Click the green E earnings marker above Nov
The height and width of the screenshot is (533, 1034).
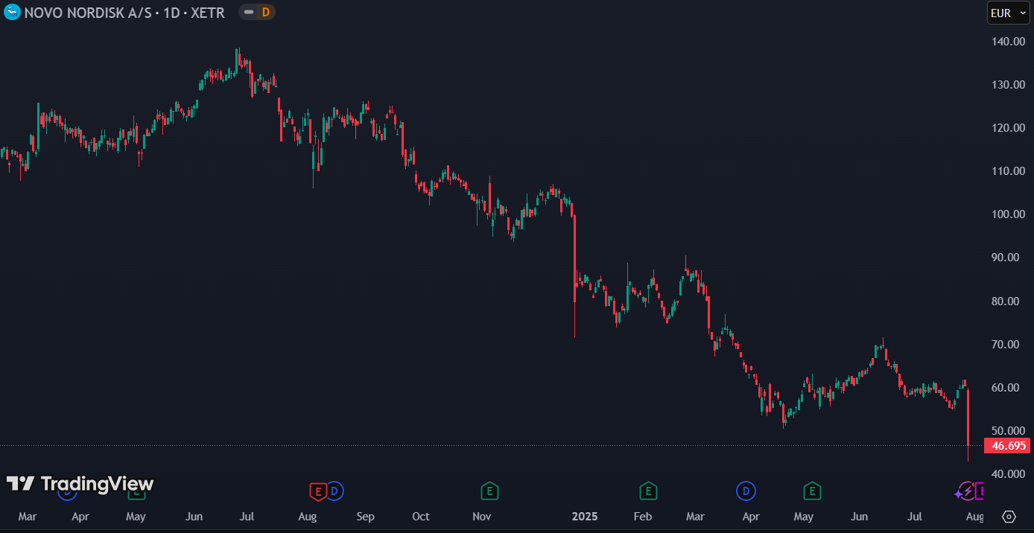tap(489, 491)
